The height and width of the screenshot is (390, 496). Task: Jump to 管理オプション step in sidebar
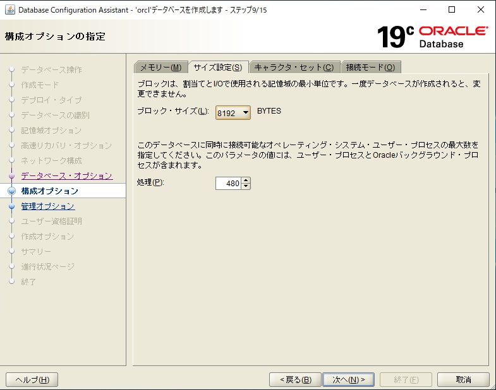48,206
